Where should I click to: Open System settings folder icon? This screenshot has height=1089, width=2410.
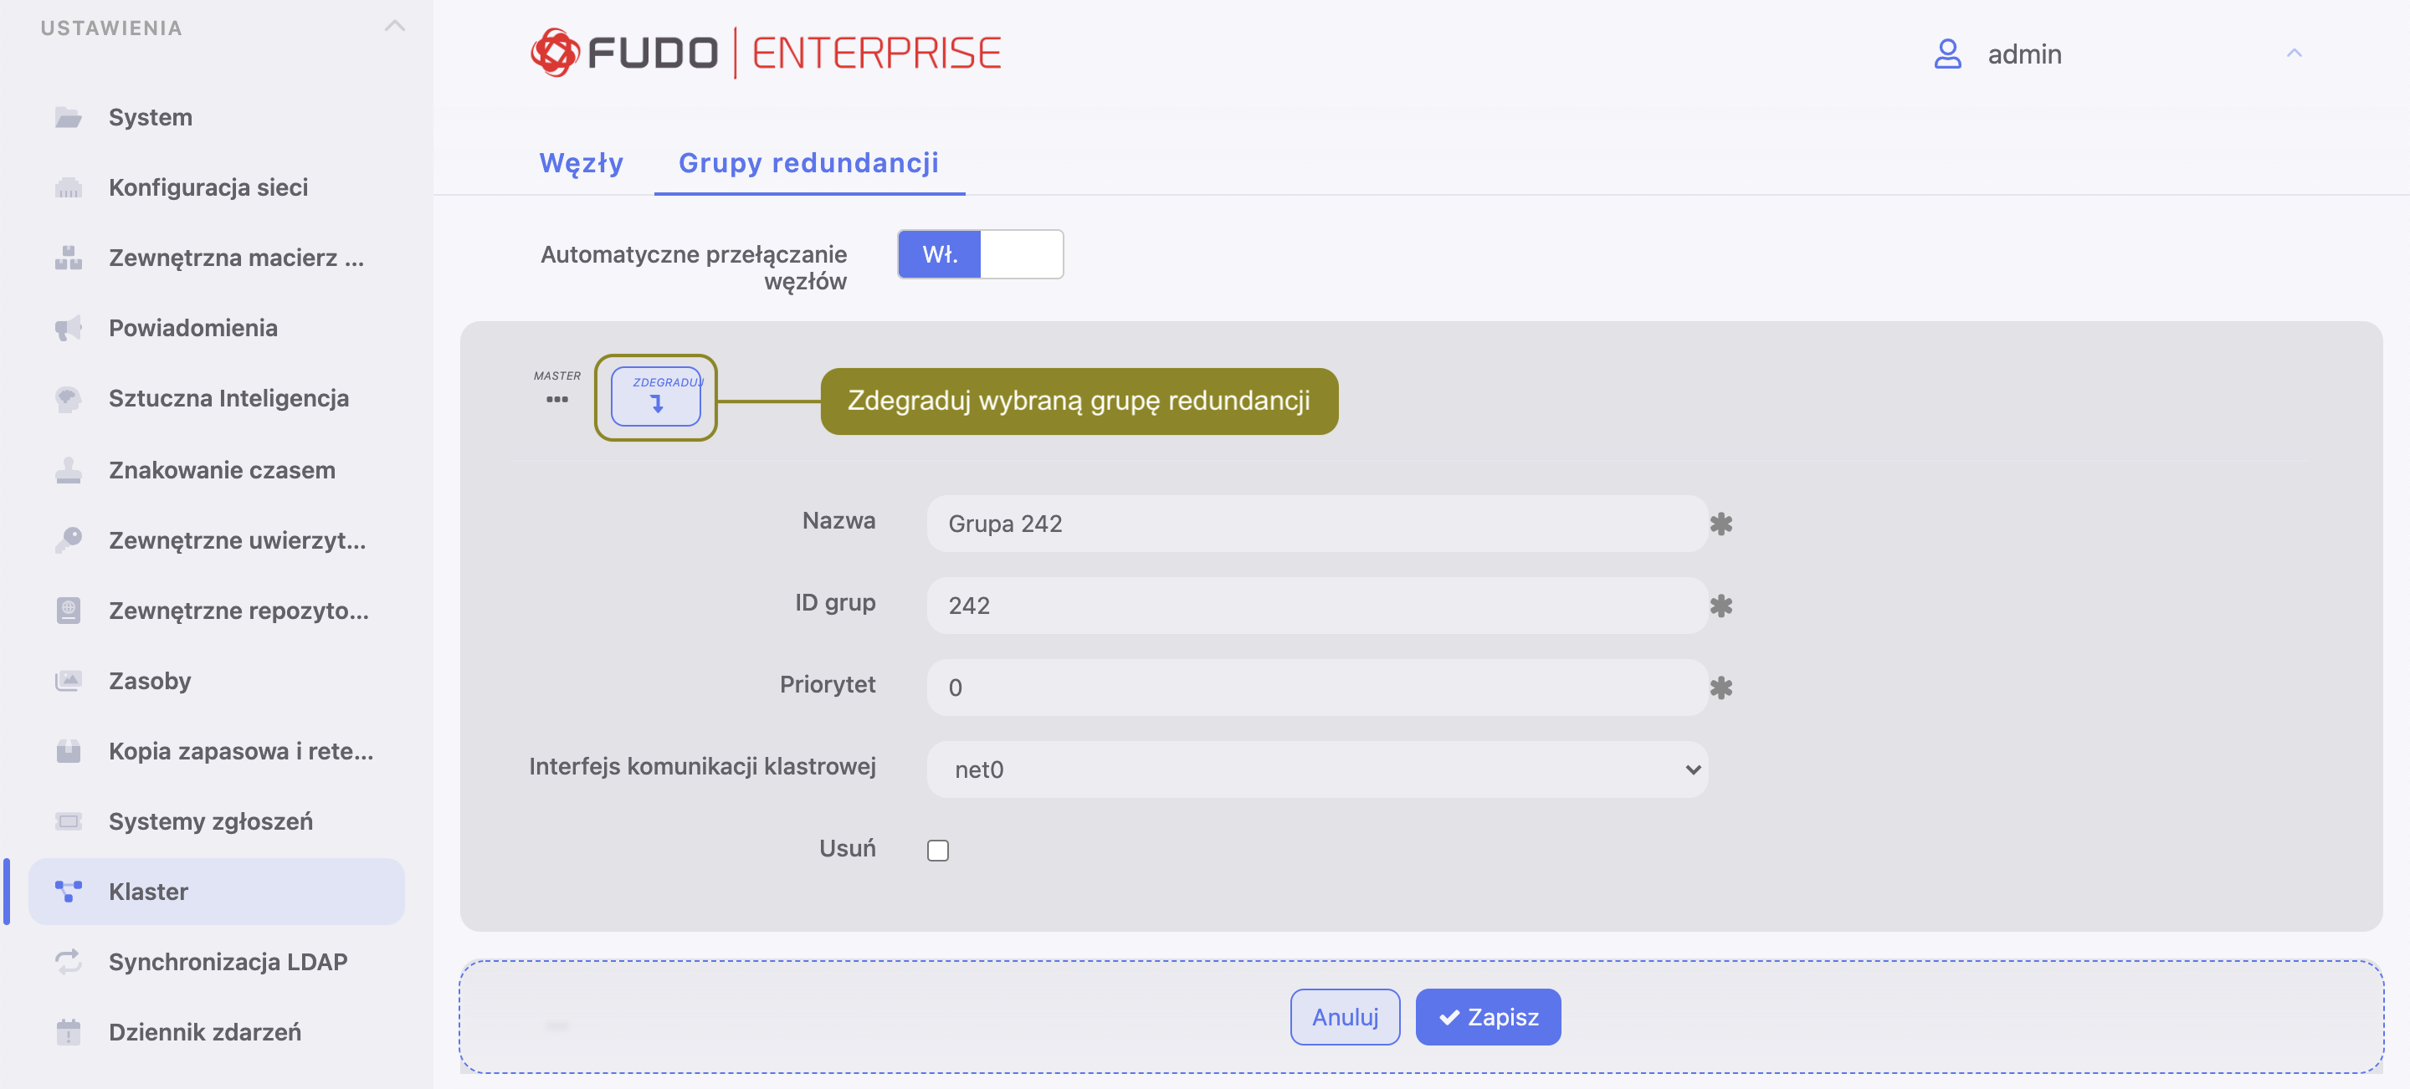coord(69,117)
